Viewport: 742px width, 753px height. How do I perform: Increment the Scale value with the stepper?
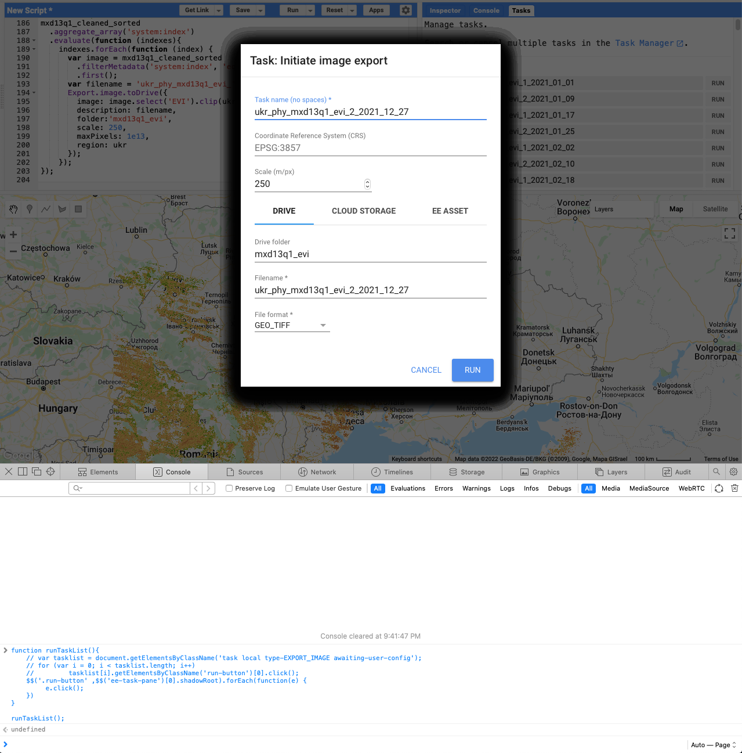click(367, 181)
